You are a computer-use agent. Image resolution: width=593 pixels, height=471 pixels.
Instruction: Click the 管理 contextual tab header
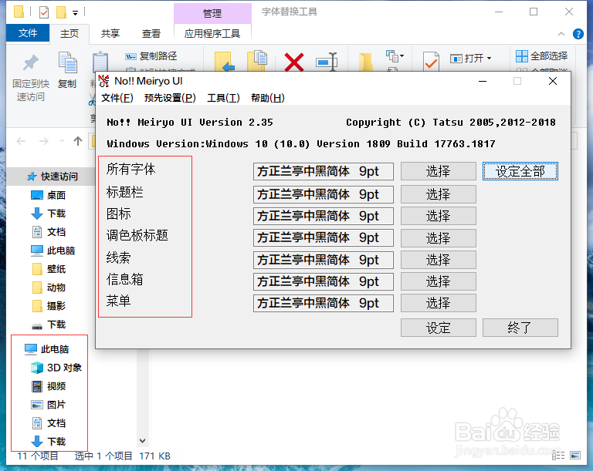click(212, 14)
